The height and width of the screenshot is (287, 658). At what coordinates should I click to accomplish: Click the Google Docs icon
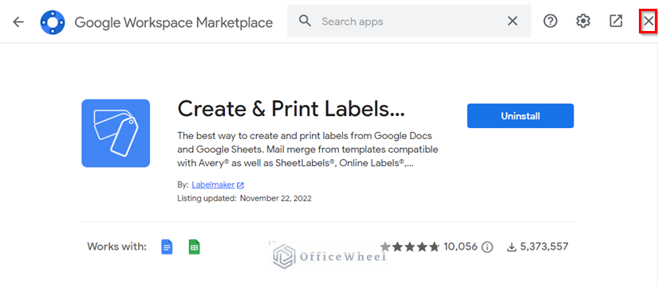(167, 246)
